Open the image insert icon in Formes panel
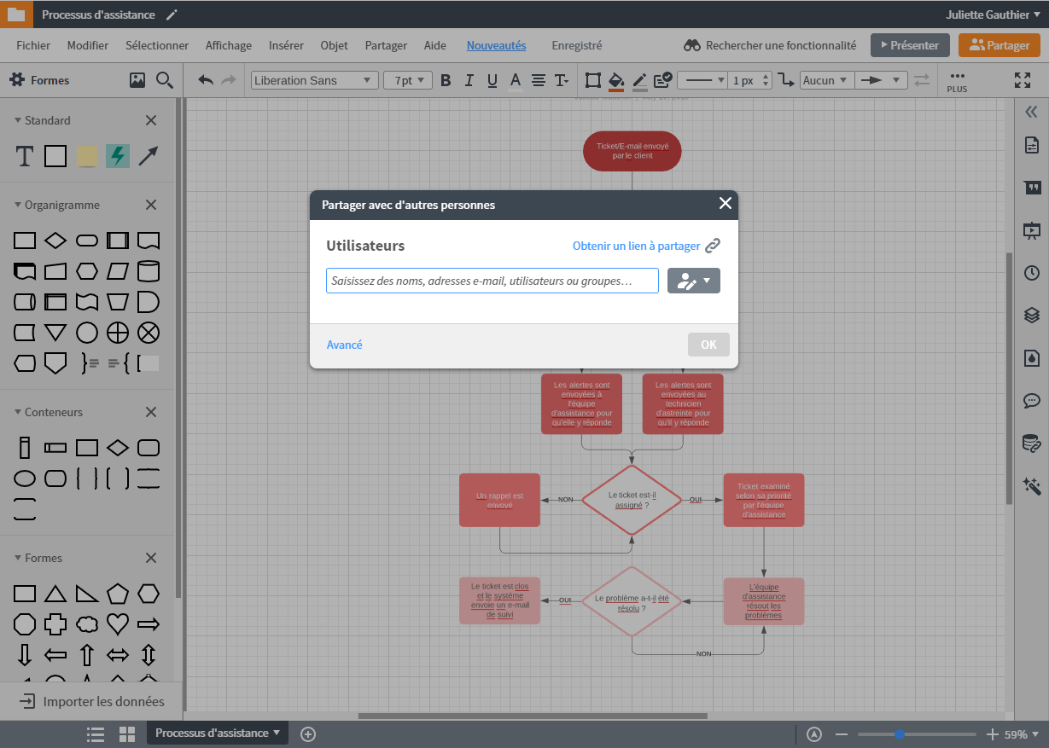Screen dimensions: 1049x748 coord(137,80)
